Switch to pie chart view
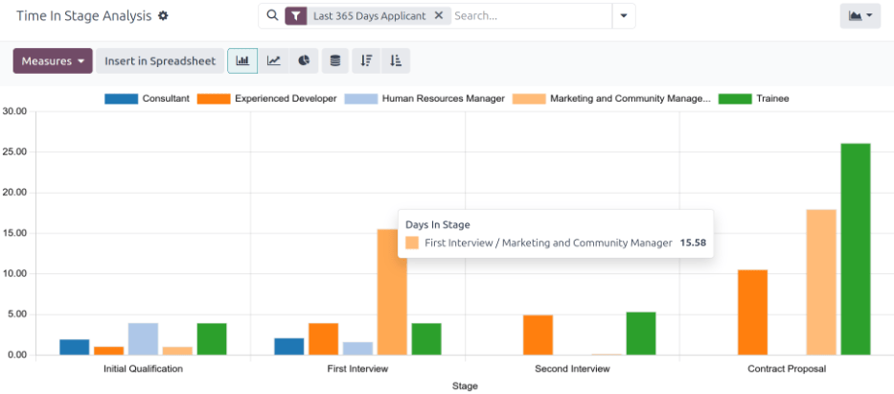894x394 pixels. tap(304, 60)
